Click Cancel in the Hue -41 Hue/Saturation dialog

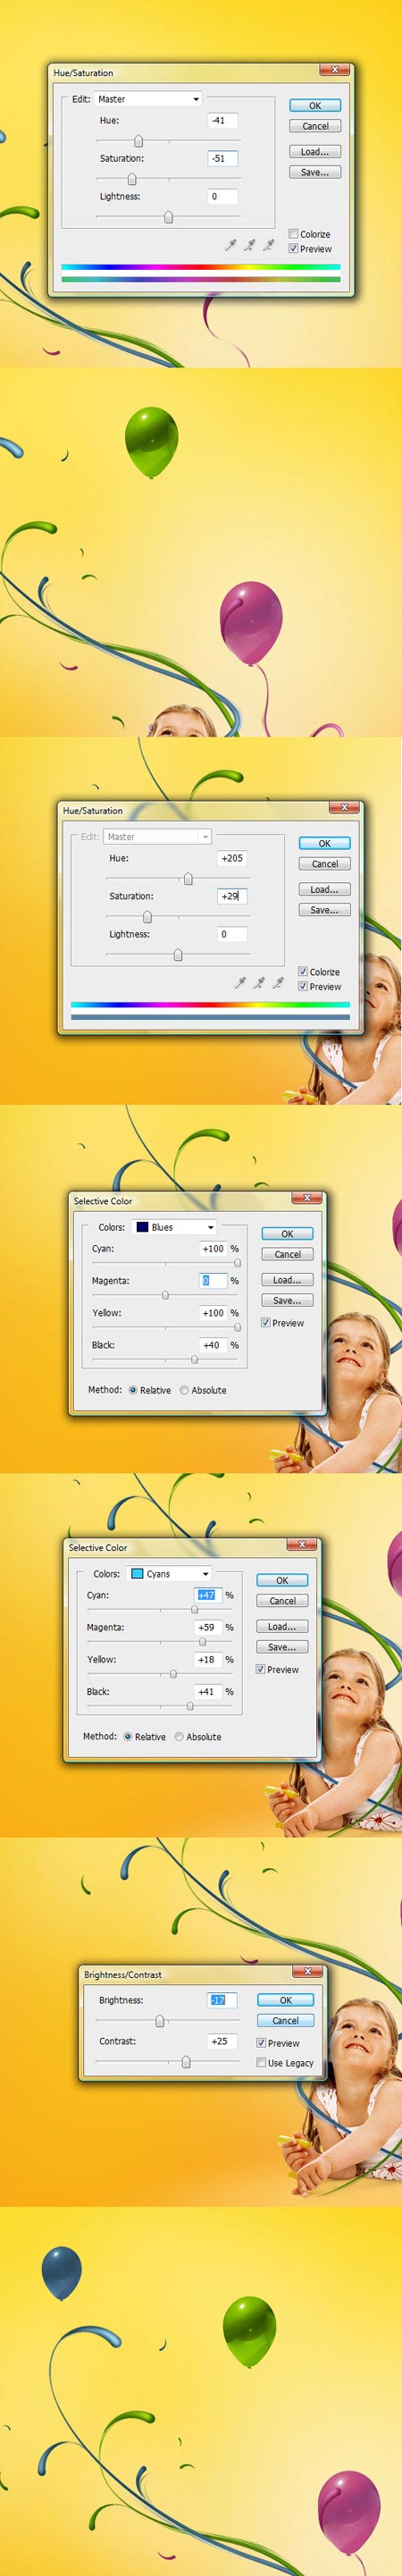315,126
